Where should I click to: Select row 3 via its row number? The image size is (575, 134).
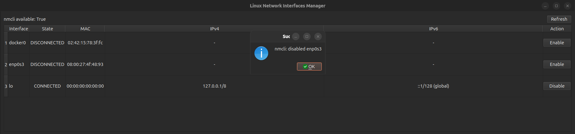pyautogui.click(x=6, y=86)
